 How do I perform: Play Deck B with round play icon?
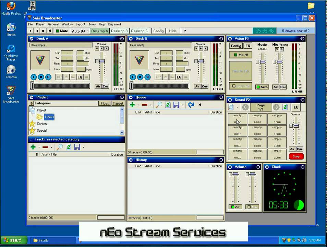pos(133,77)
